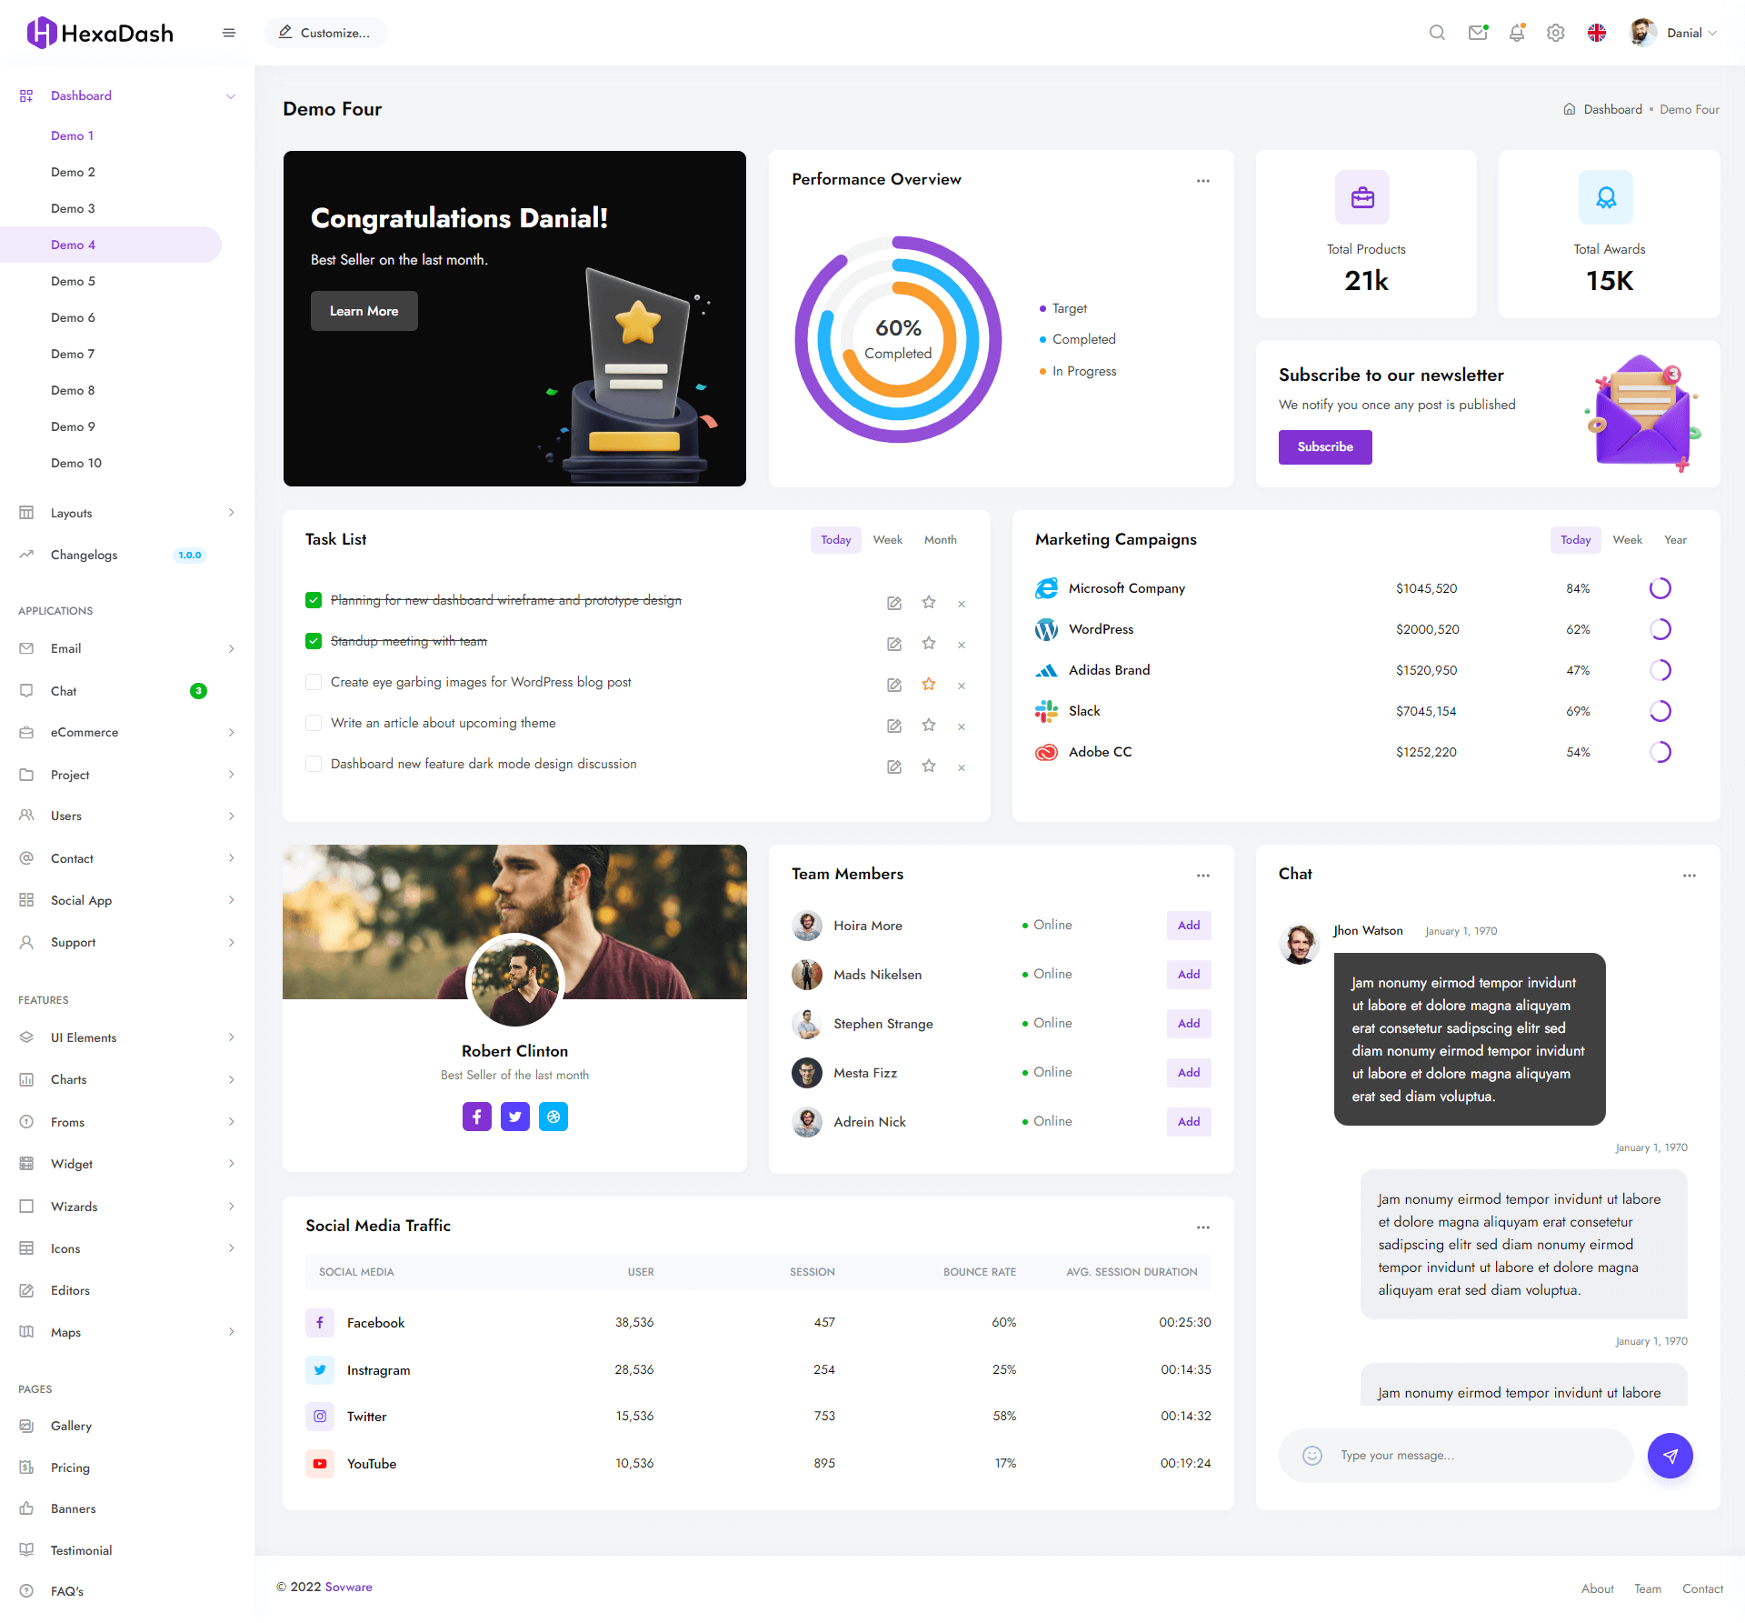
Task: Click the hamburger menu sidebar toggle
Action: tap(229, 33)
